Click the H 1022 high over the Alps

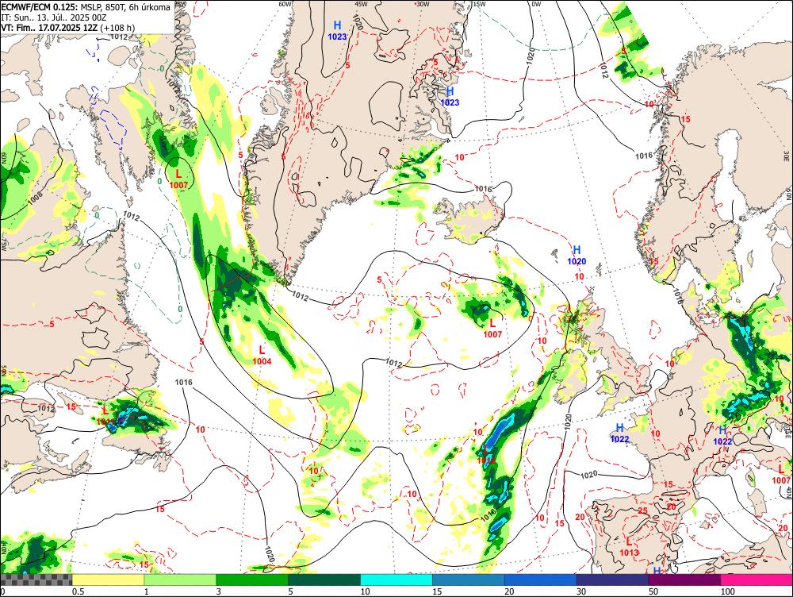[722, 436]
